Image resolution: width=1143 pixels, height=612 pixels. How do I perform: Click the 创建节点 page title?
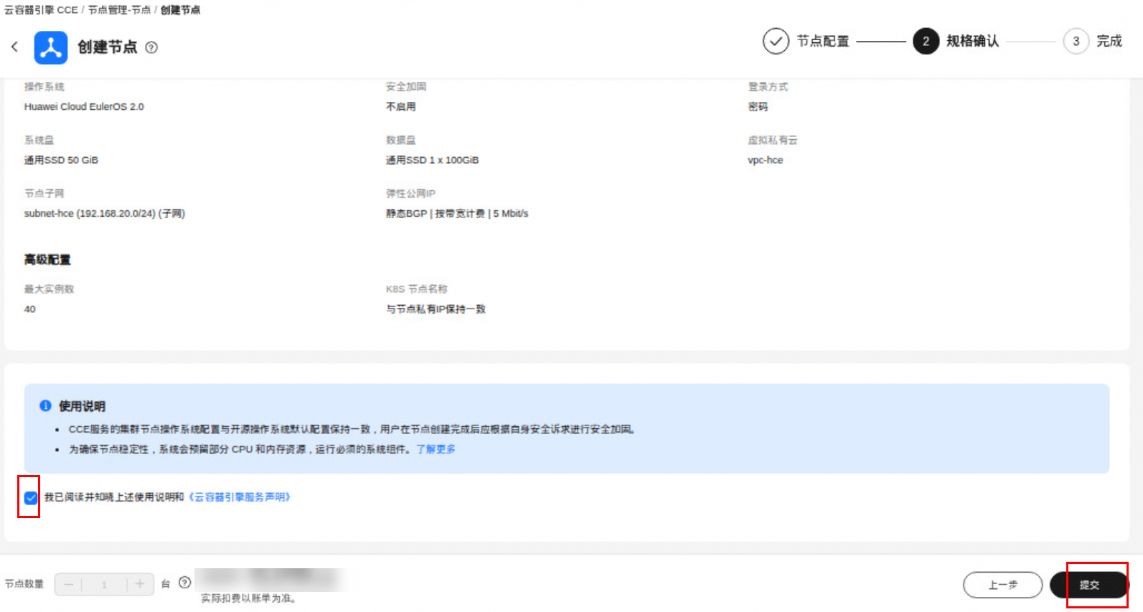108,47
